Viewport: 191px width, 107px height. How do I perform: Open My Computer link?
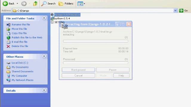click(x=19, y=76)
